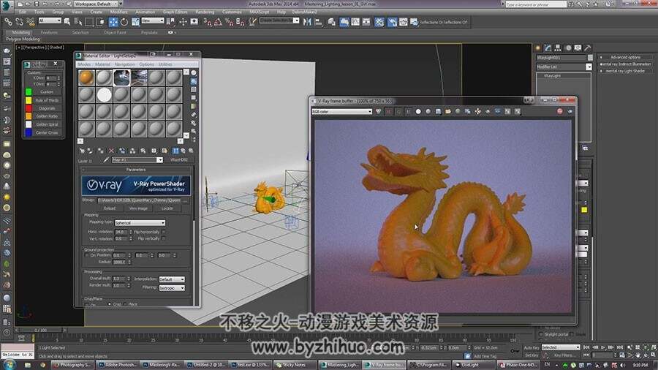
Task: Open the Hierarchy command panel tab
Action: [558, 48]
